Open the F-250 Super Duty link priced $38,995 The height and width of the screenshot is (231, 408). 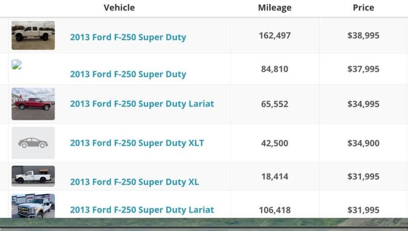128,37
